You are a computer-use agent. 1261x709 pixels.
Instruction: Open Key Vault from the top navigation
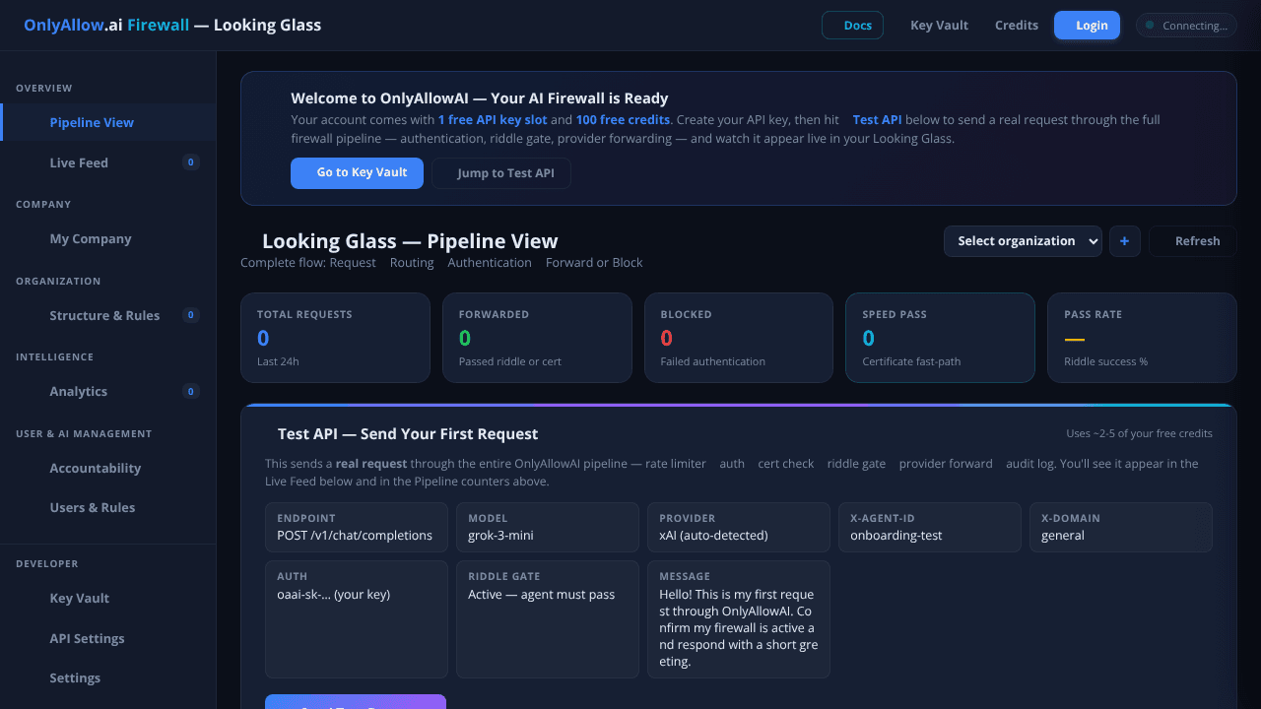click(939, 26)
